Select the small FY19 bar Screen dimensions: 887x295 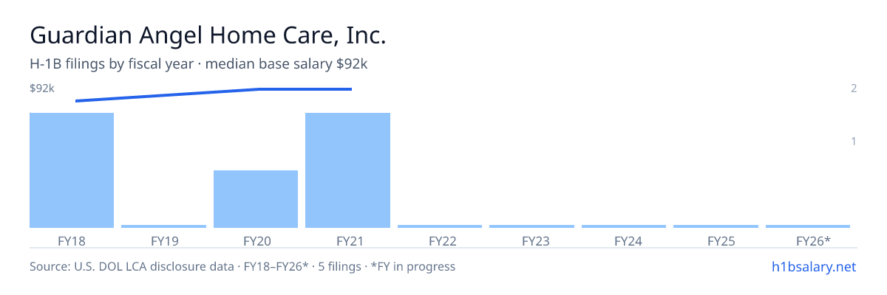pyautogui.click(x=163, y=226)
